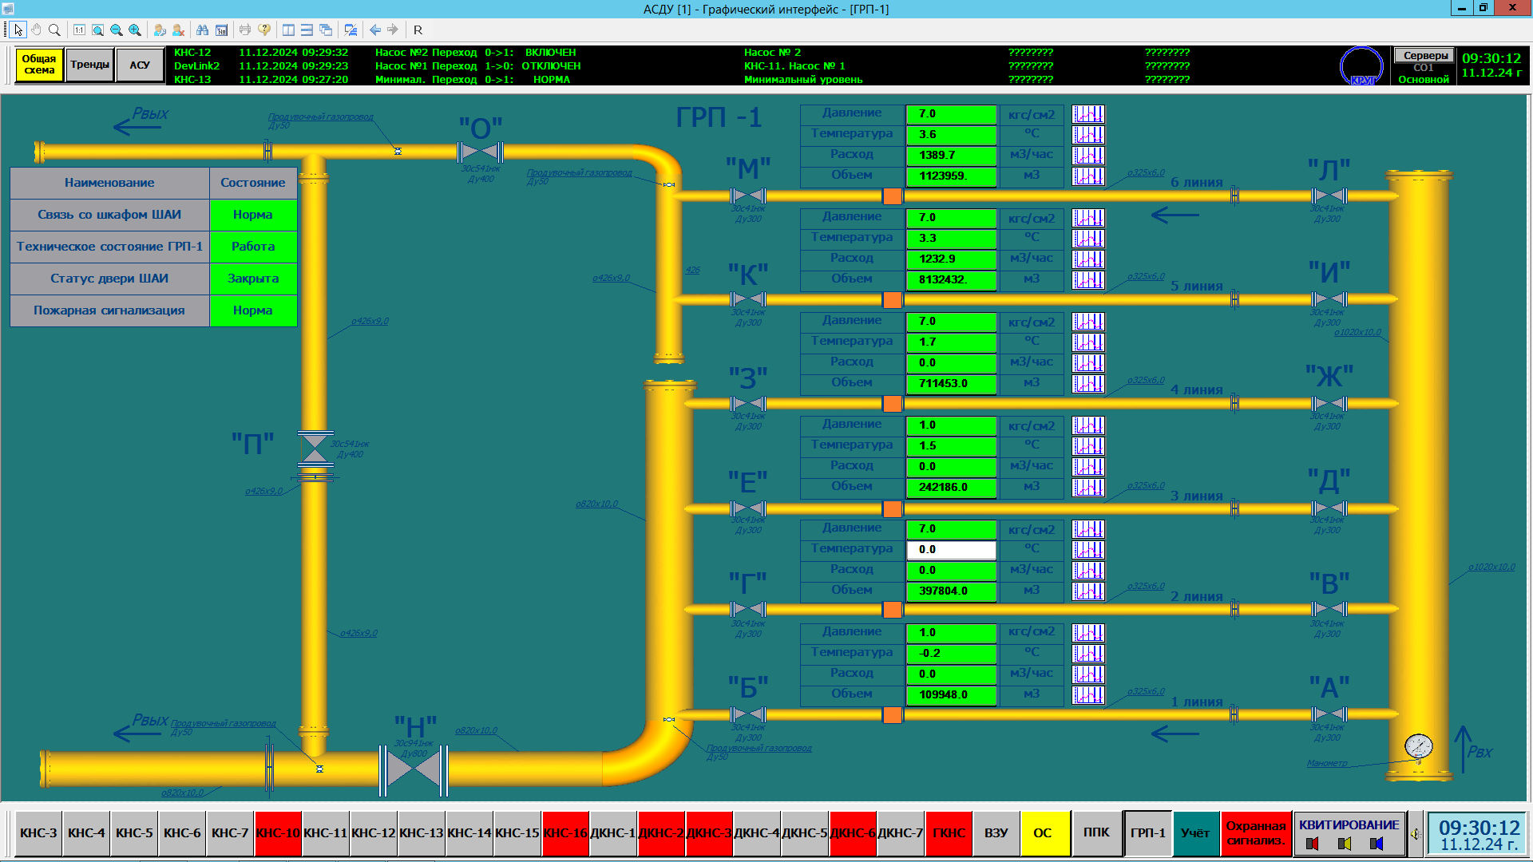Acknowledge alarms via red speaker icon
The height and width of the screenshot is (862, 1533).
pyautogui.click(x=1312, y=844)
